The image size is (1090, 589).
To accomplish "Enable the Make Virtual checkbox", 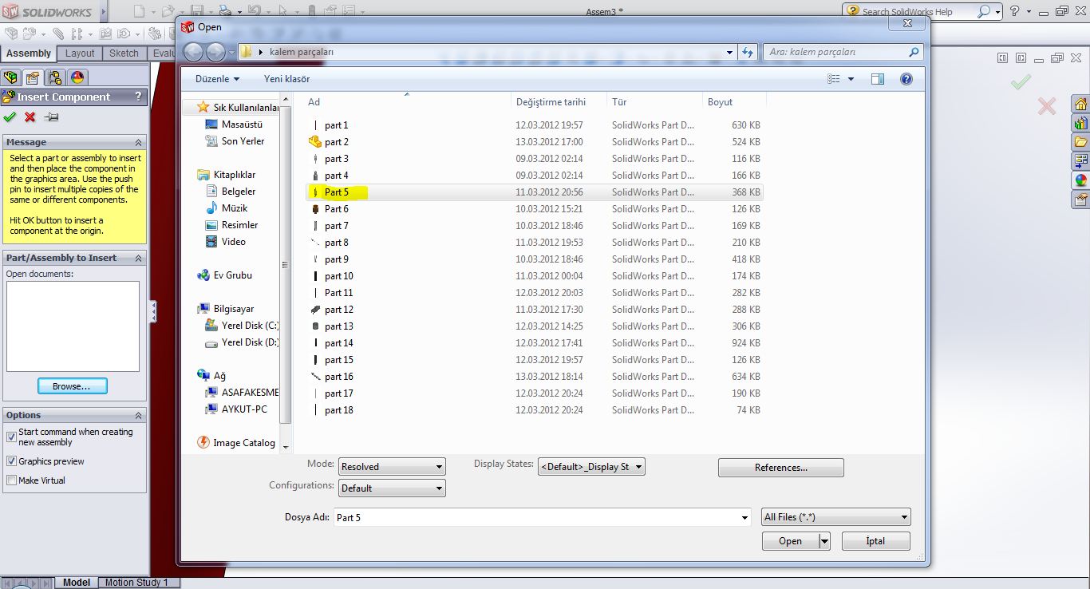I will pos(11,480).
